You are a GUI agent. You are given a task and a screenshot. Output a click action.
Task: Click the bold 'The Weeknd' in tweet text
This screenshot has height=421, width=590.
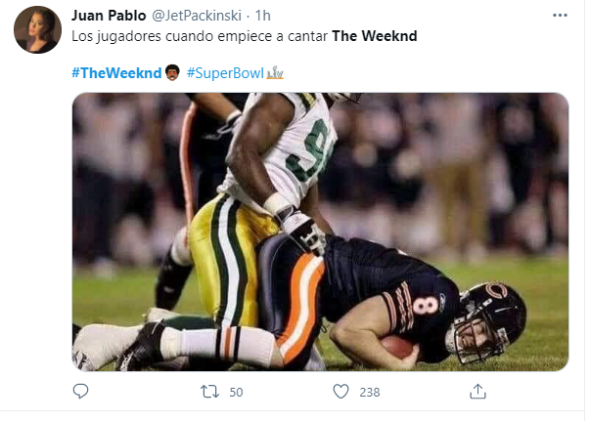pos(375,36)
